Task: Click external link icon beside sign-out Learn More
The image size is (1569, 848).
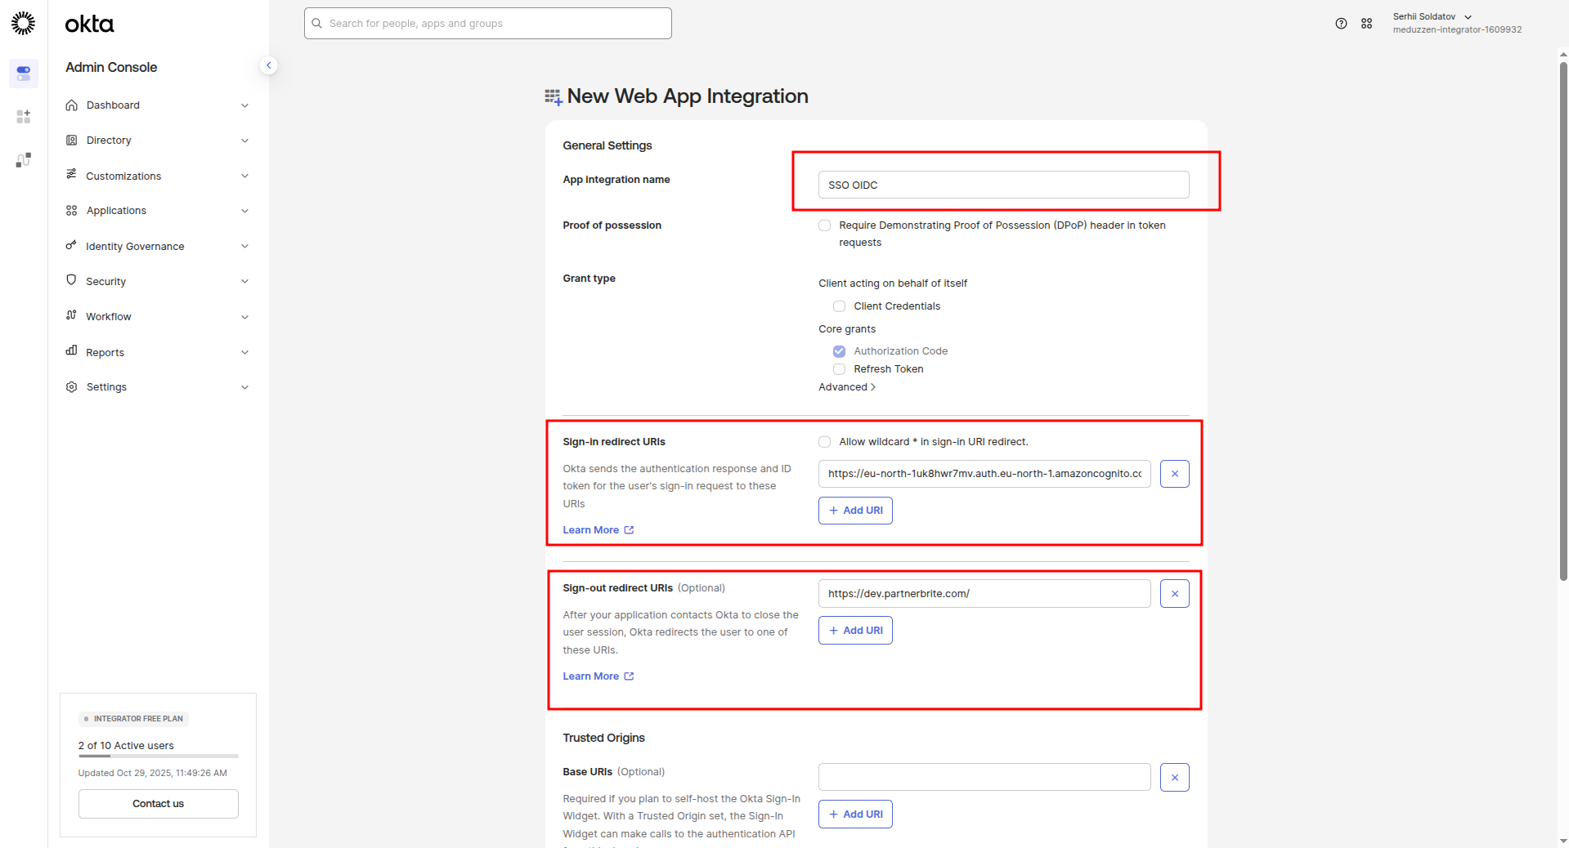Action: (629, 676)
